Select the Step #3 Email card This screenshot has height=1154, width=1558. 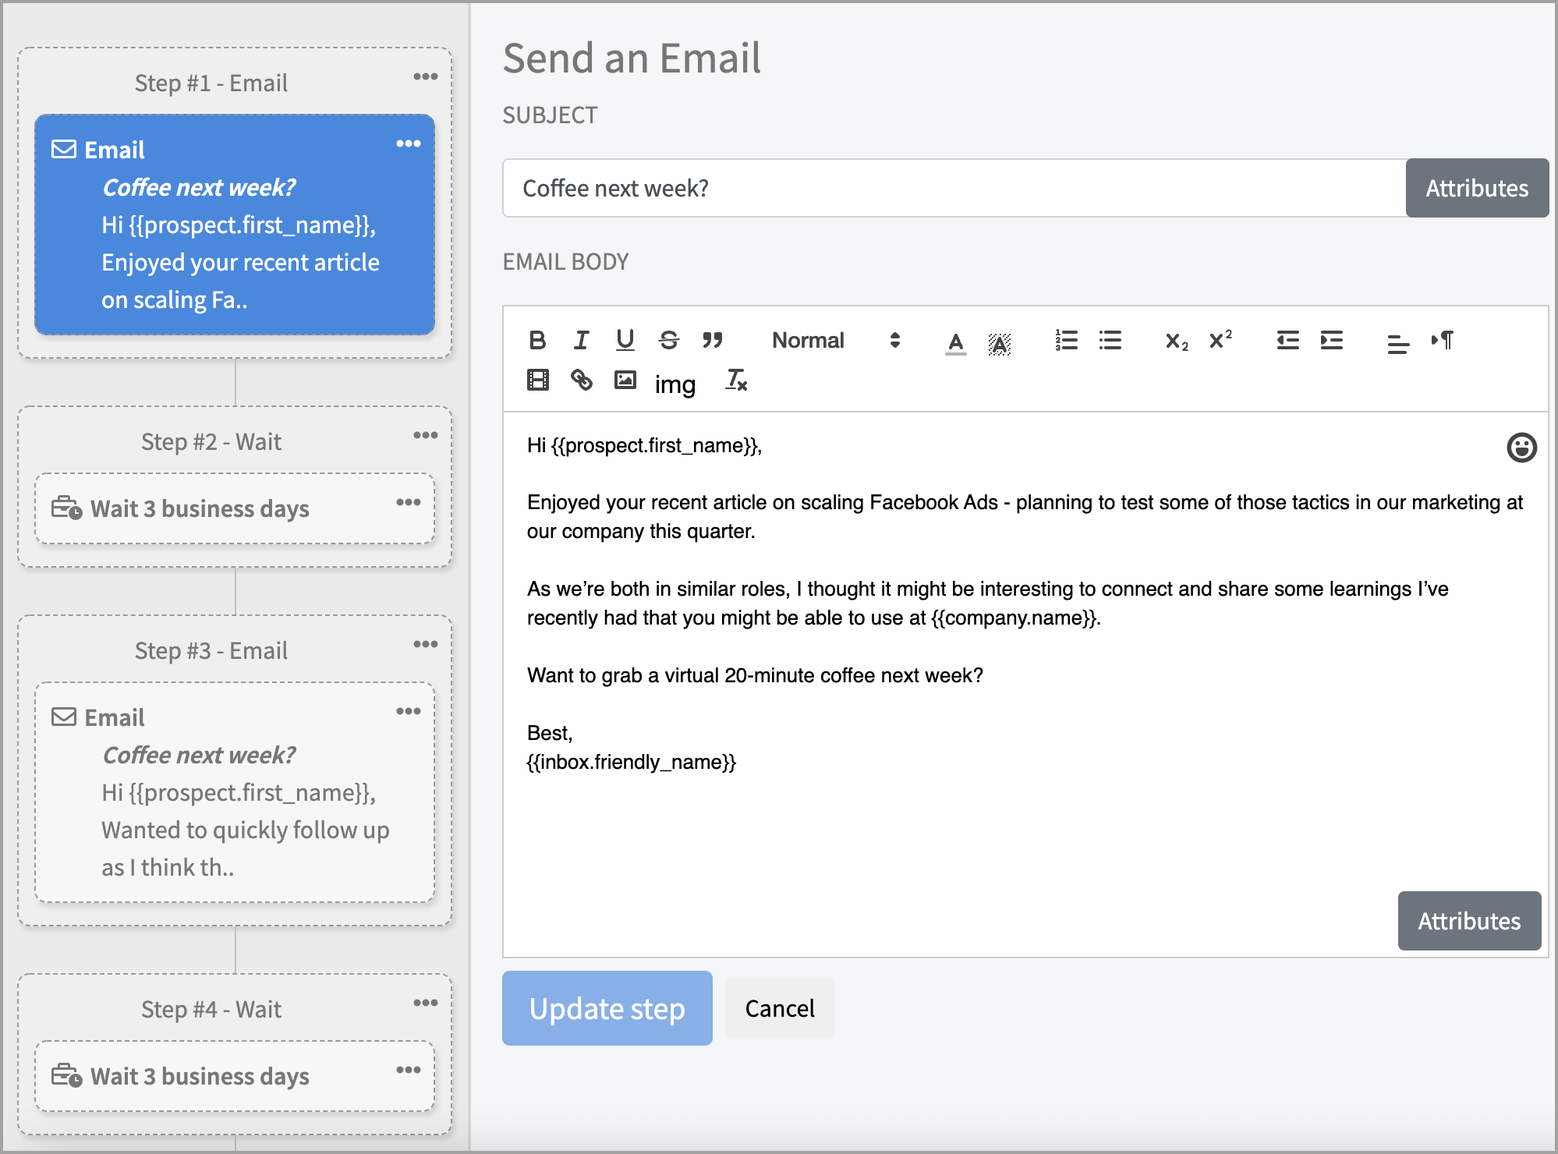(234, 791)
